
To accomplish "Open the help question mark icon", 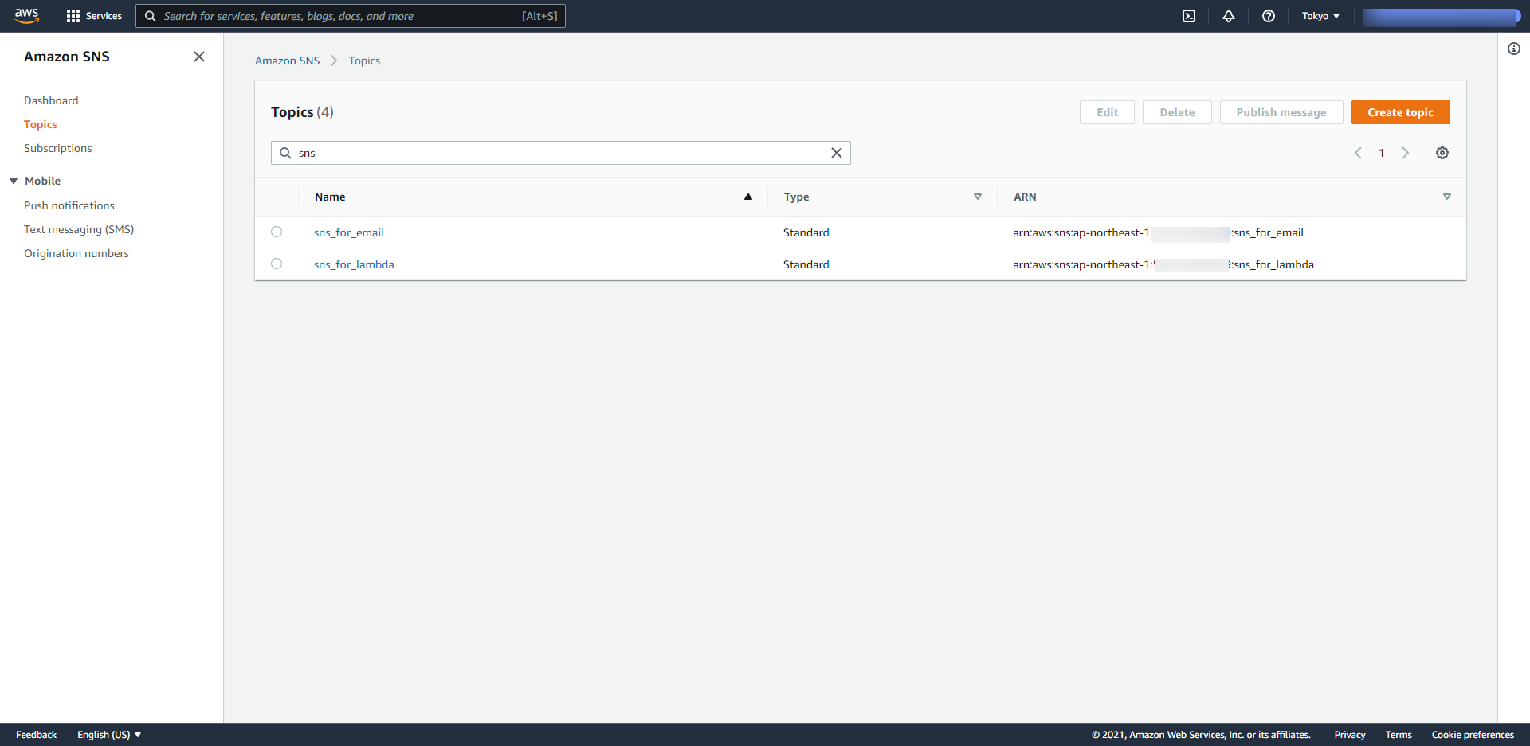I will point(1268,16).
